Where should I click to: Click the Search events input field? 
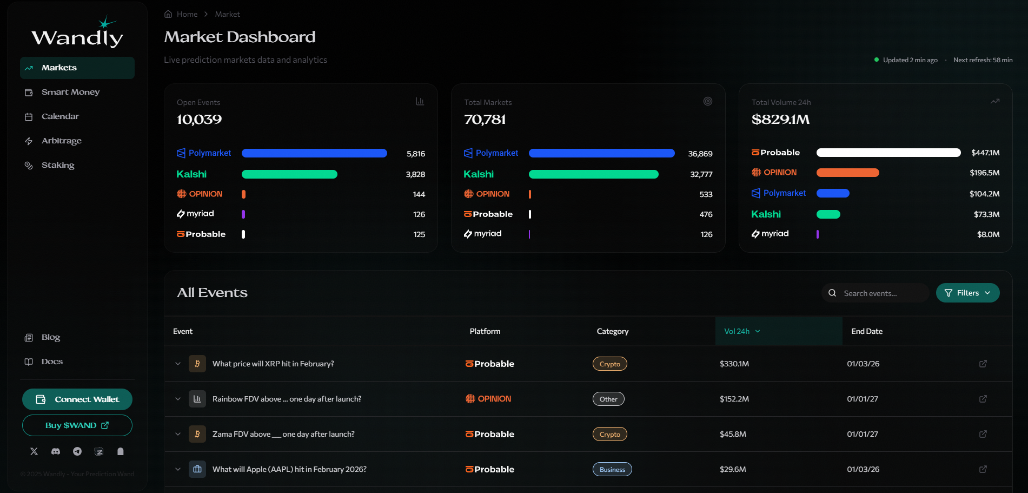coord(881,293)
